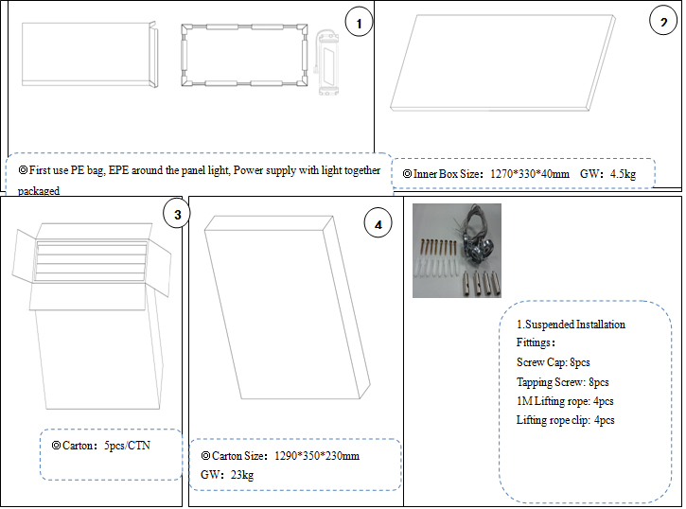686x509 pixels.
Task: Click the 'First use PE bag' instruction text
Action: tap(199, 171)
